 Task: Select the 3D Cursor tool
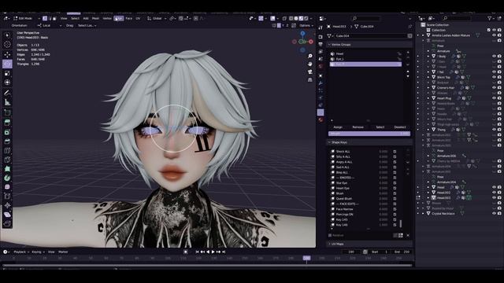coord(7,45)
